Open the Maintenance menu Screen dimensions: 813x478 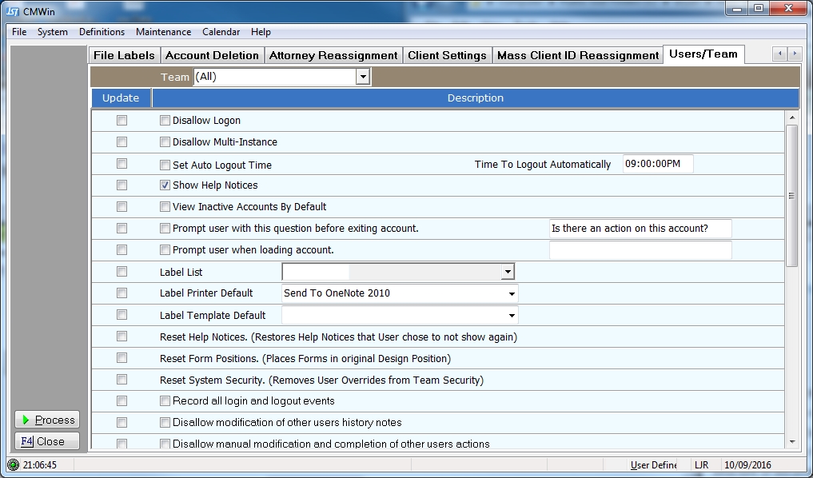point(163,32)
